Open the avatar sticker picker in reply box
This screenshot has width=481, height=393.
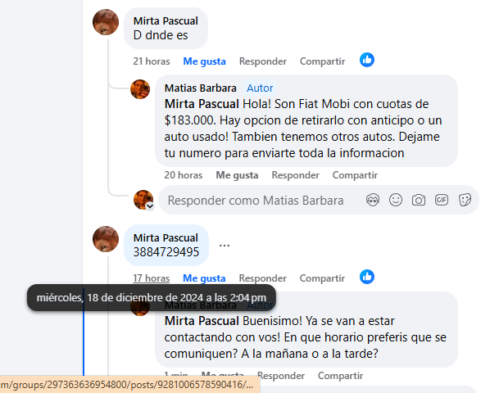click(x=373, y=200)
